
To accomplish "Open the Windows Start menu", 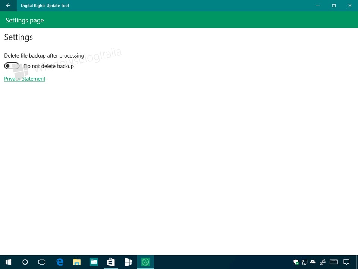I will (x=9, y=262).
